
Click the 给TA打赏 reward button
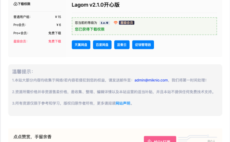[x=160, y=139]
